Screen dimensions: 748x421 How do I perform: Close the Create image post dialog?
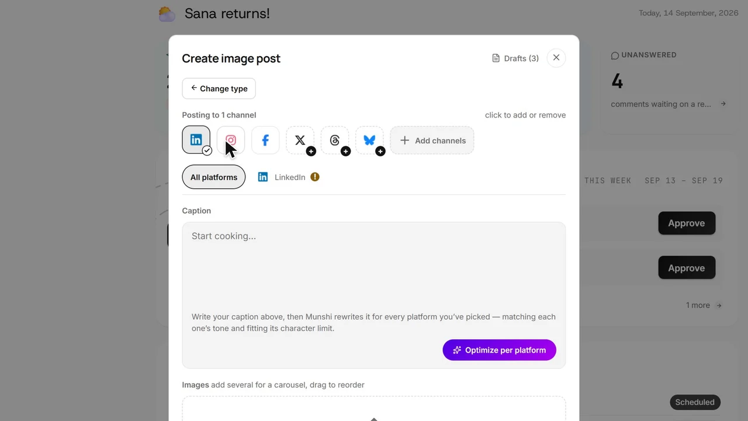click(x=556, y=57)
